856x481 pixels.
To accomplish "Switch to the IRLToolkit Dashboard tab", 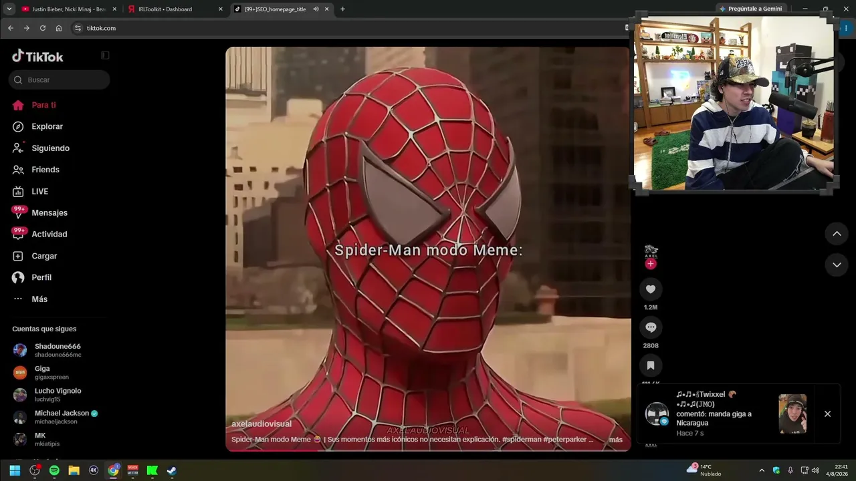I will [x=175, y=9].
